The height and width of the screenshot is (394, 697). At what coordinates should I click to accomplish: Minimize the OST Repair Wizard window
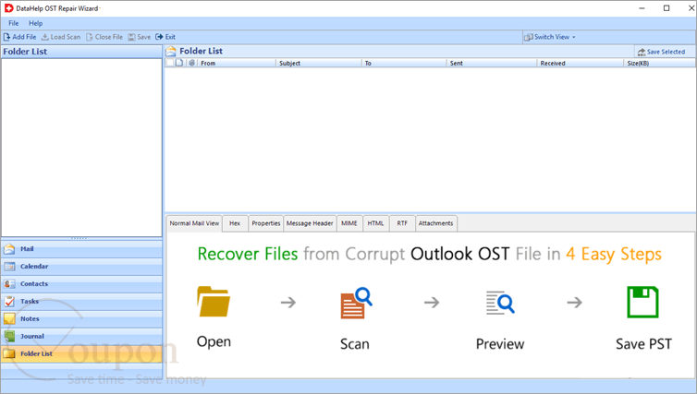pyautogui.click(x=642, y=8)
